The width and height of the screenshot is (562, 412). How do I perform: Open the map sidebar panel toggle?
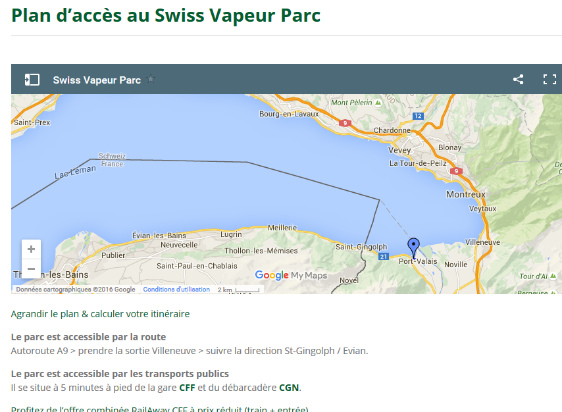pos(32,80)
